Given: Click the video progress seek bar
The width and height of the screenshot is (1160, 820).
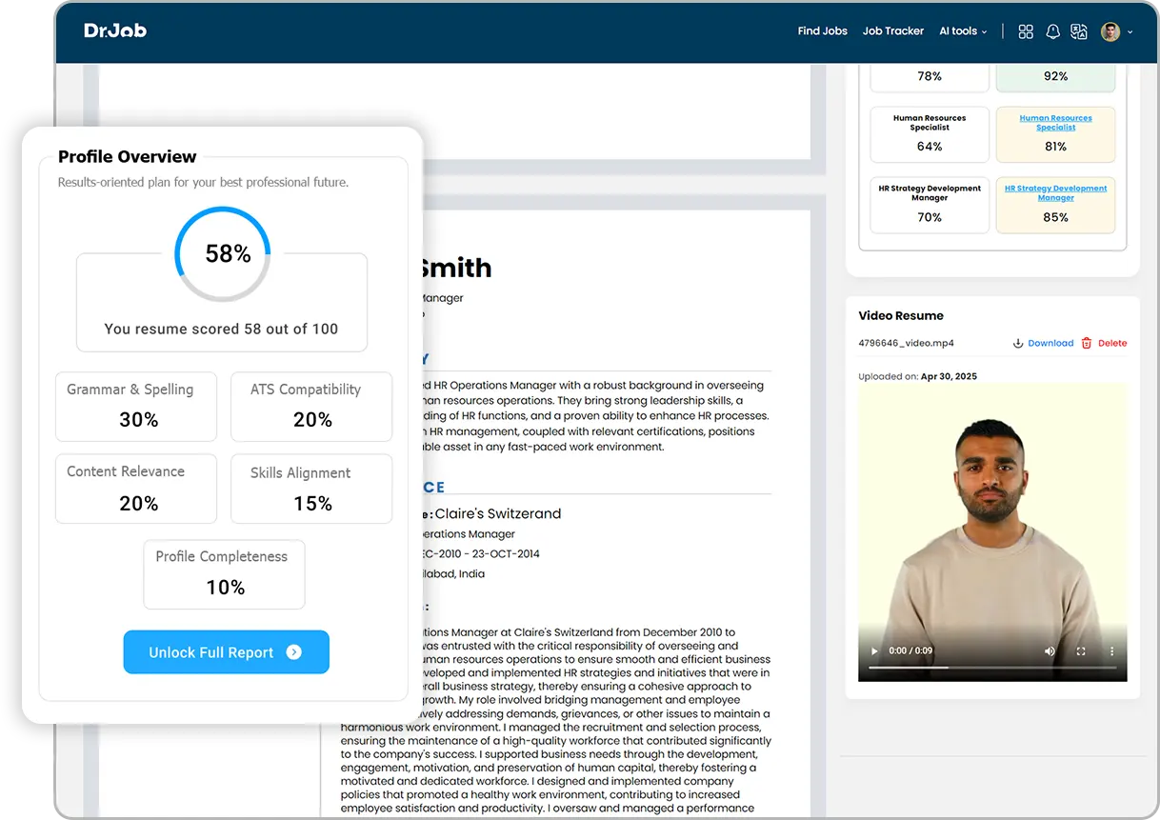Looking at the screenshot, I should click(992, 668).
